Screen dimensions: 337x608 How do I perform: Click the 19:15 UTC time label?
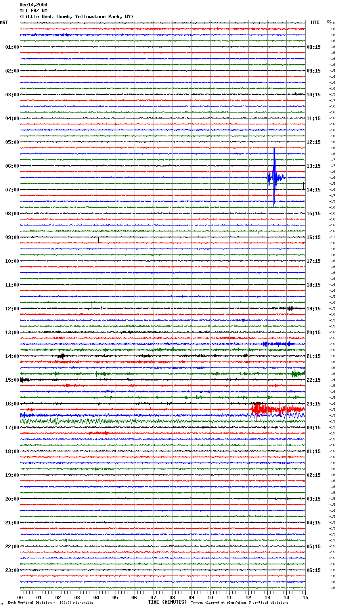[314, 309]
